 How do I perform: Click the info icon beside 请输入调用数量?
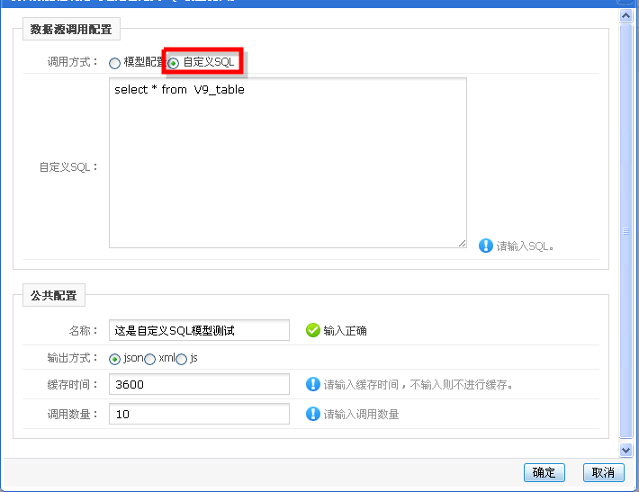(313, 414)
